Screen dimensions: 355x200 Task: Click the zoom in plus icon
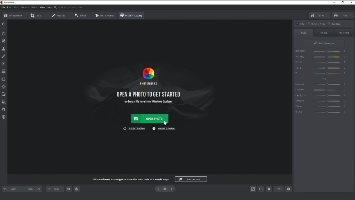coord(289,189)
